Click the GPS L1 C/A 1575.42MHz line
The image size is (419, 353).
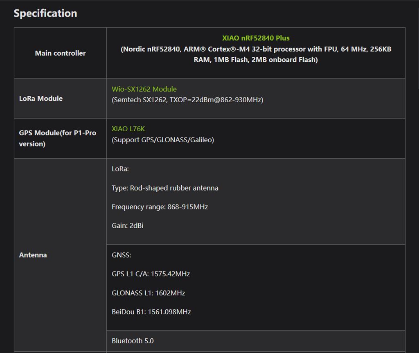point(151,274)
